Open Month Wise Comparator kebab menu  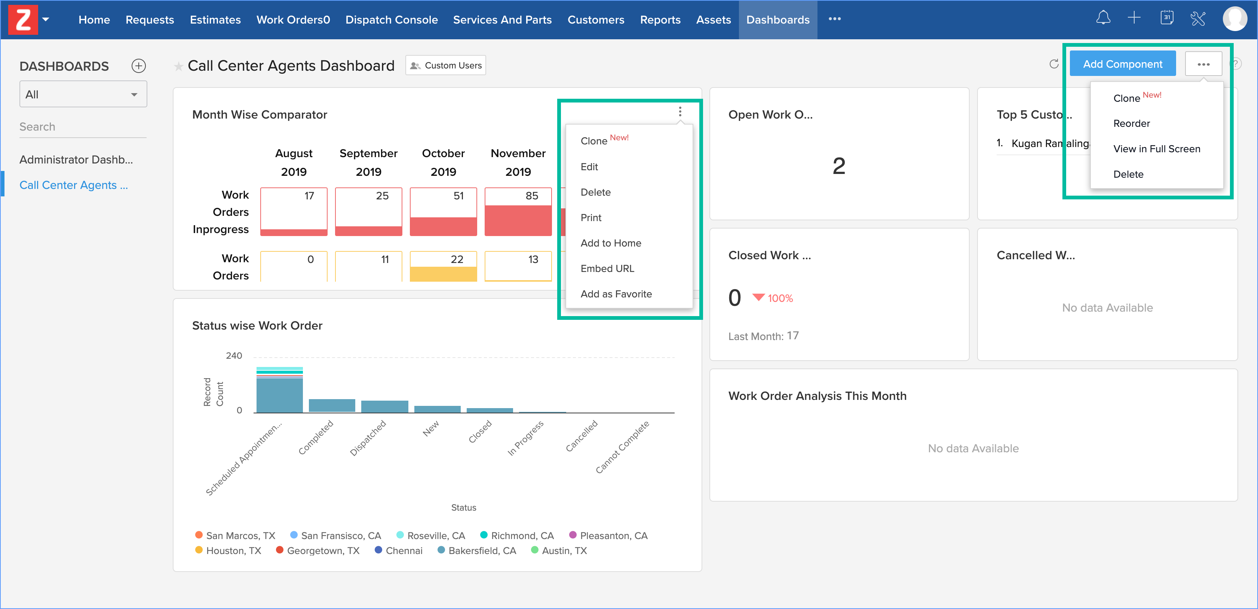pyautogui.click(x=680, y=112)
